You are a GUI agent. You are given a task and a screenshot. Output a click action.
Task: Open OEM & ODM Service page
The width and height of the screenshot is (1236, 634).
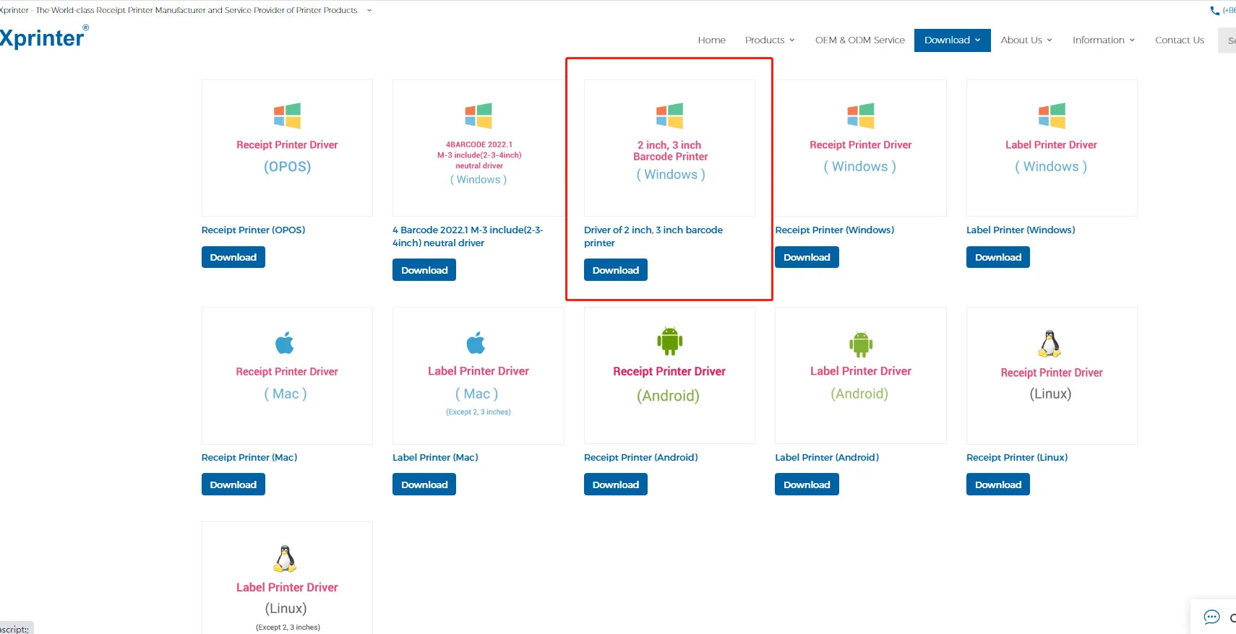click(x=860, y=40)
